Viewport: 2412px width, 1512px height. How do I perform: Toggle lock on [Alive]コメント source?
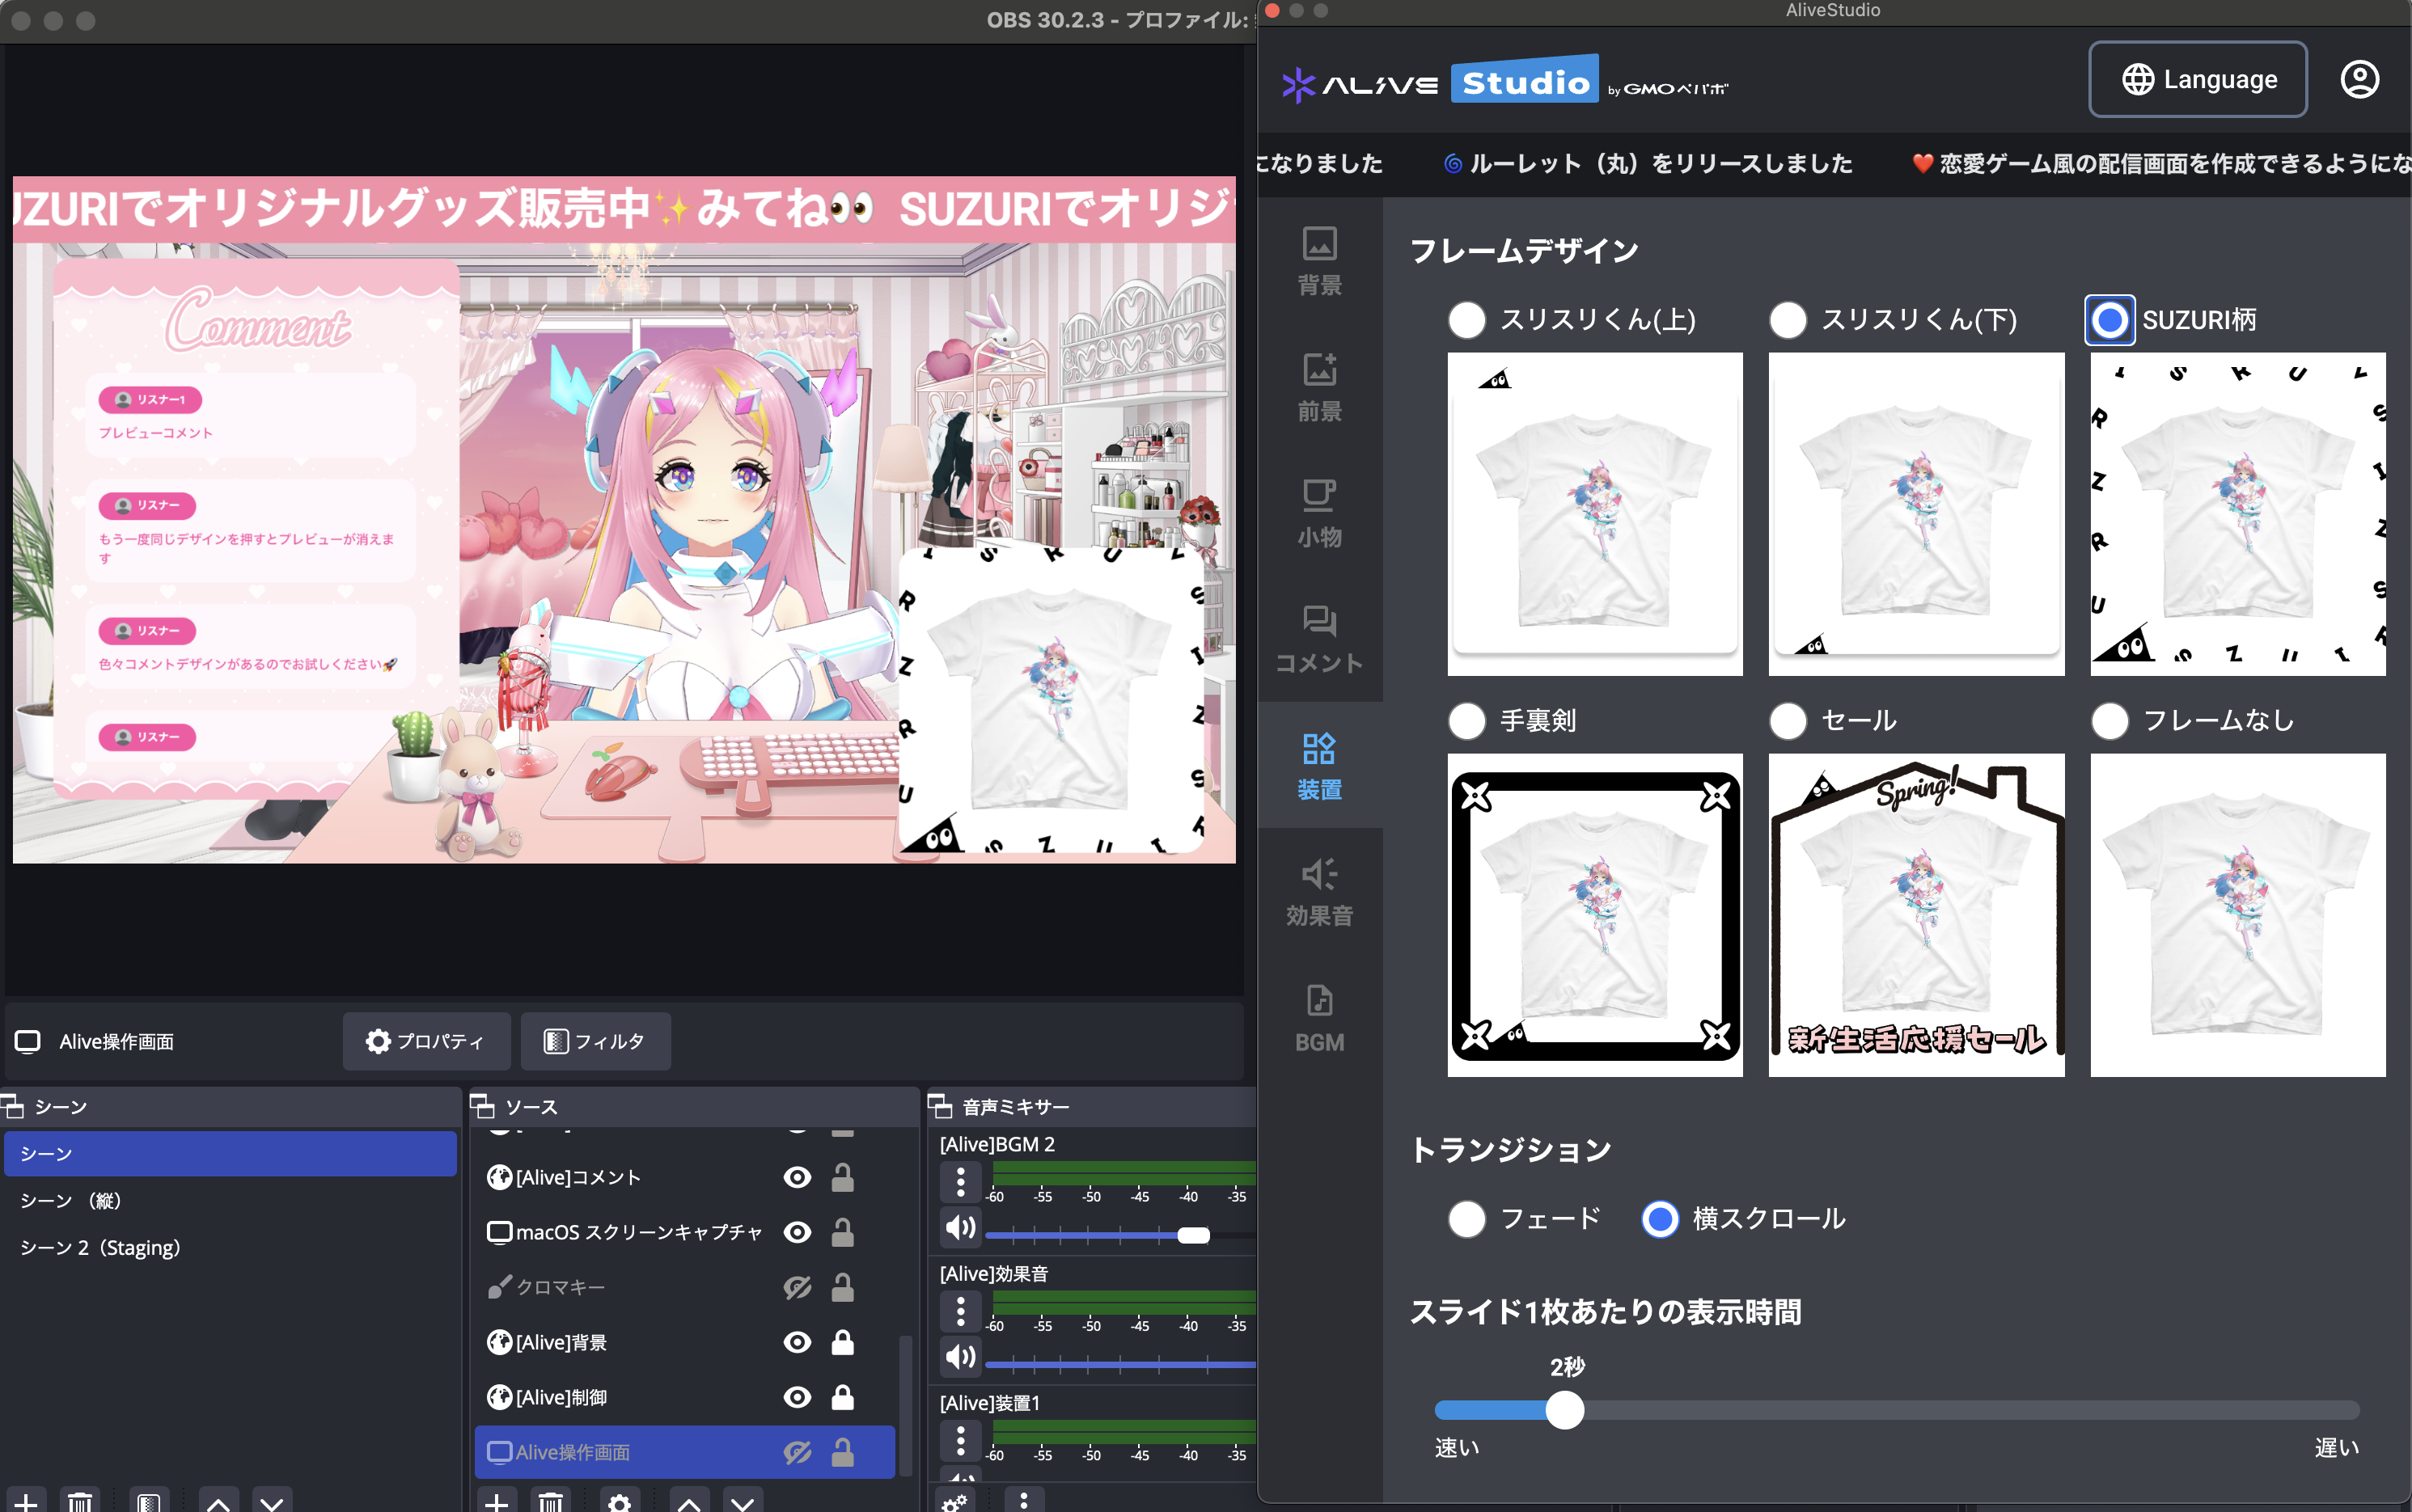coord(842,1177)
